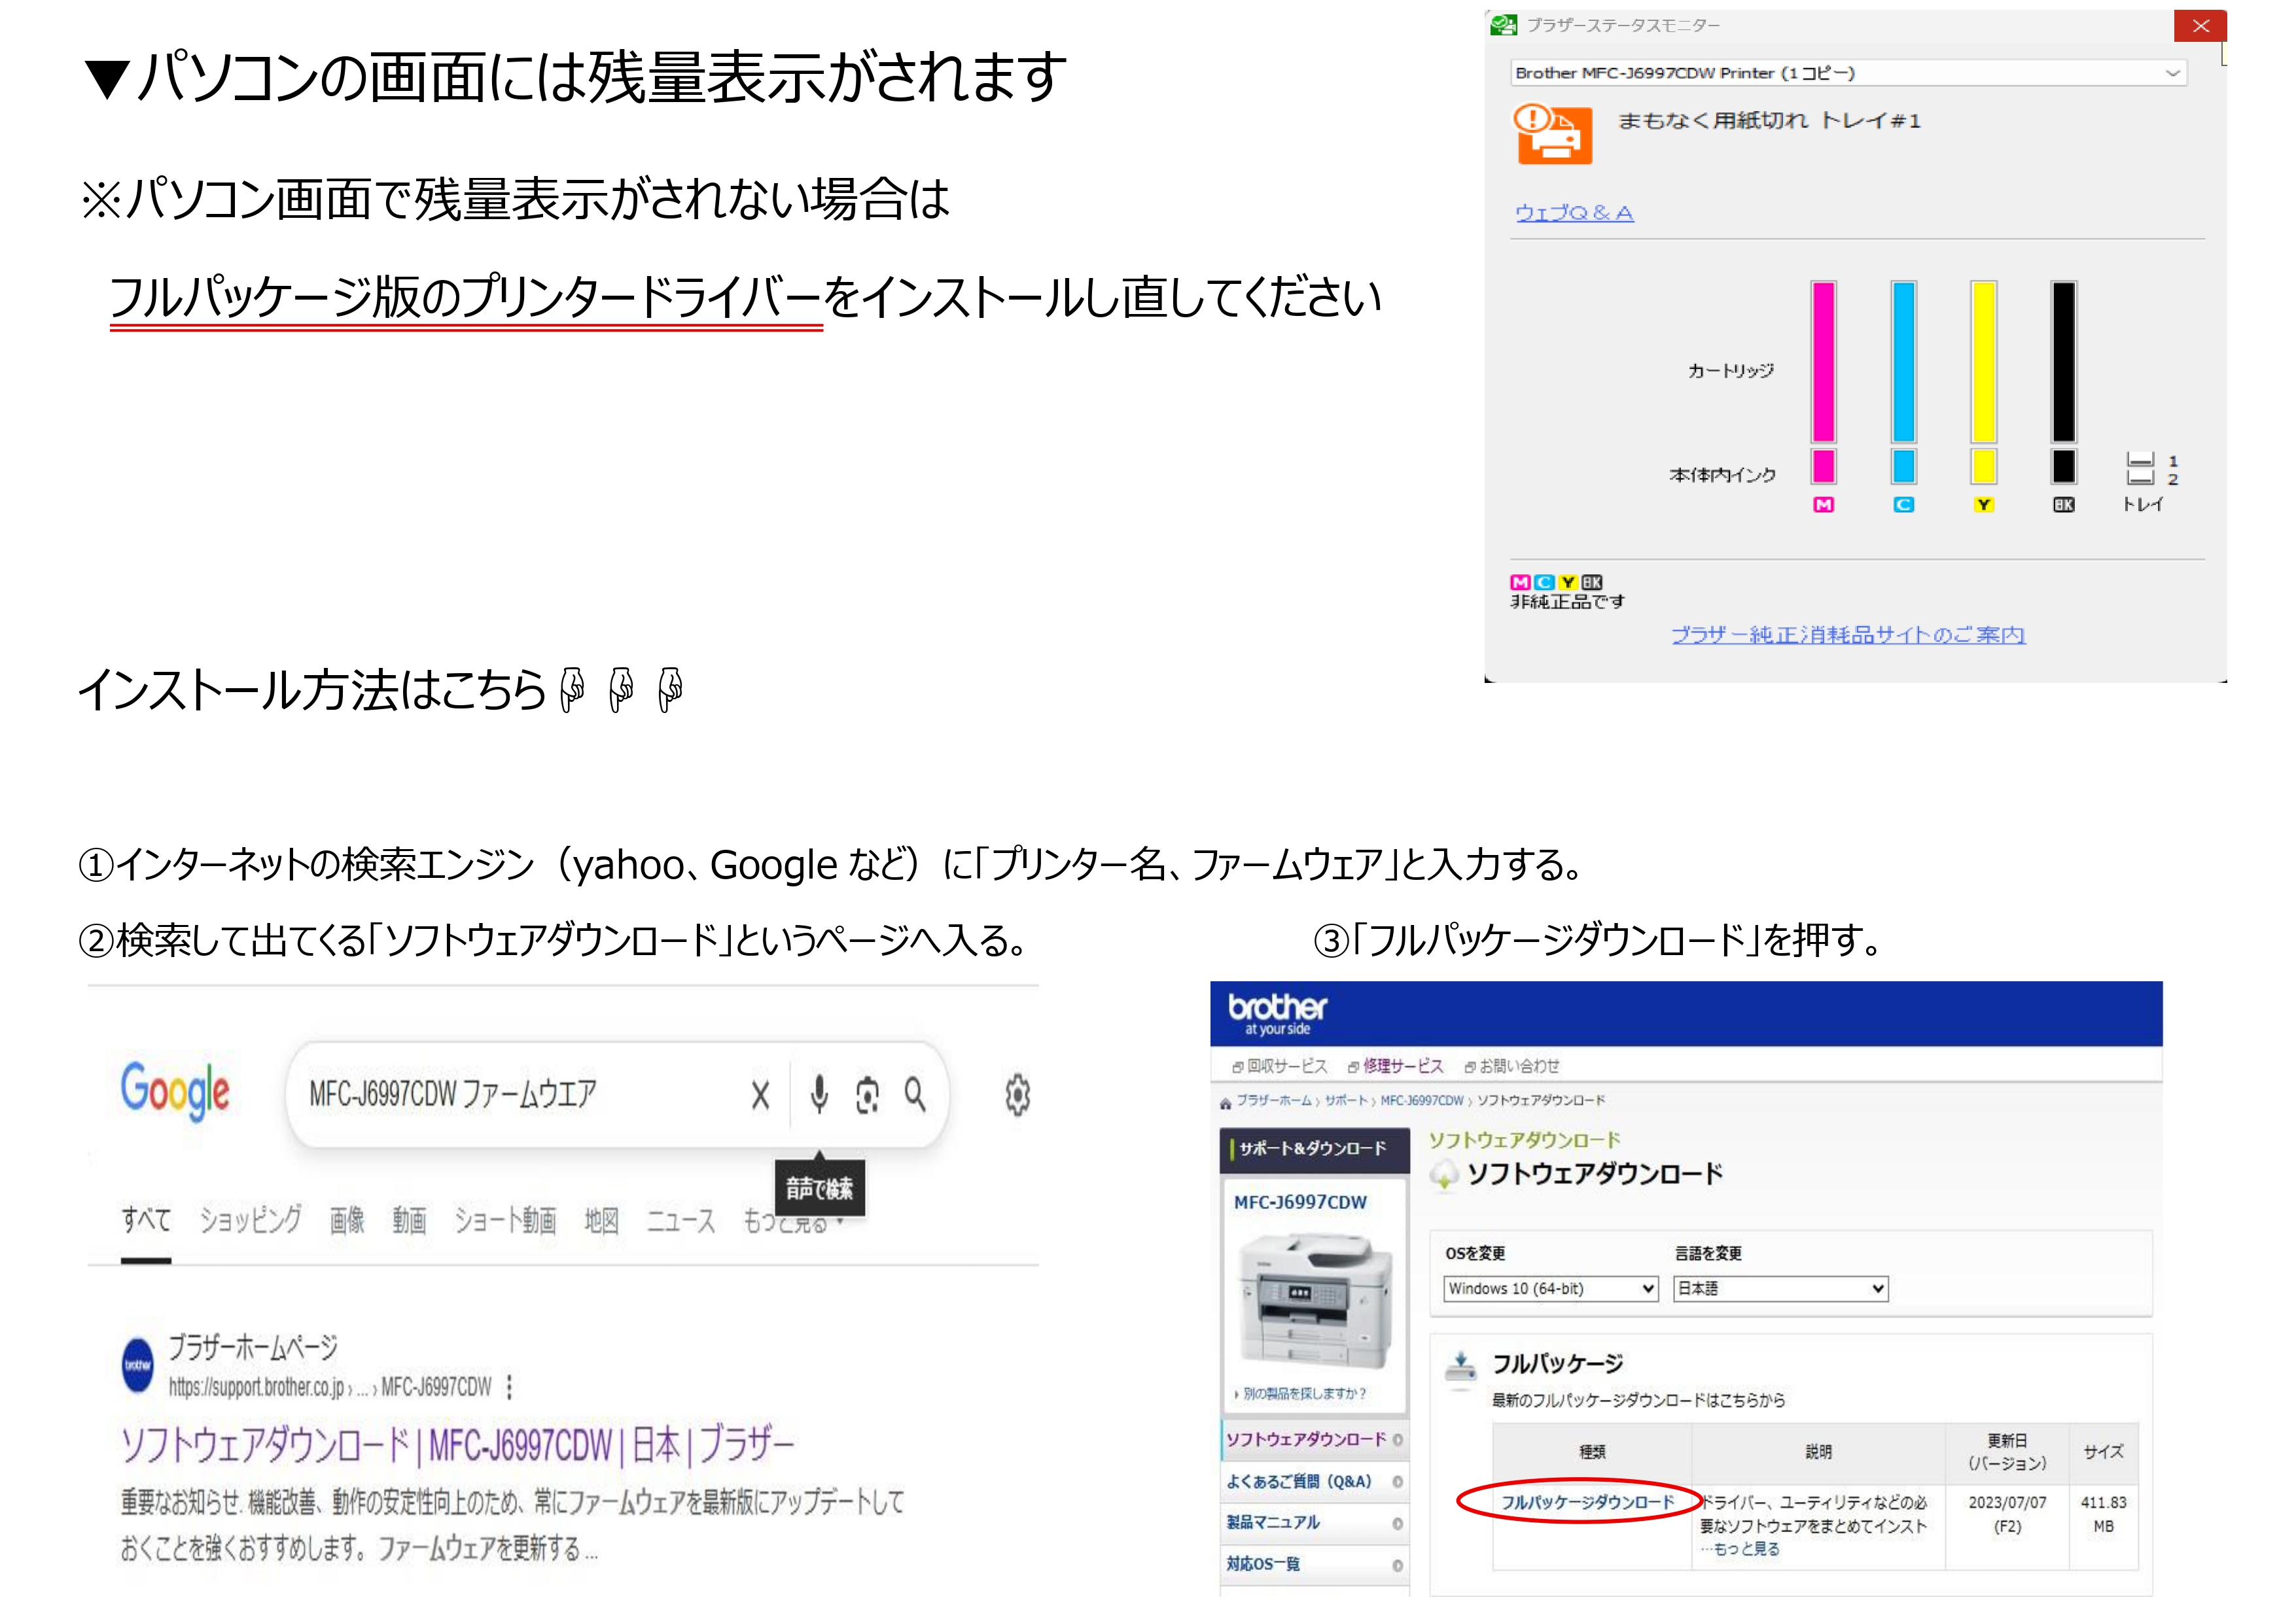Select the 地図 search tab
2296x1623 pixels.
click(601, 1220)
